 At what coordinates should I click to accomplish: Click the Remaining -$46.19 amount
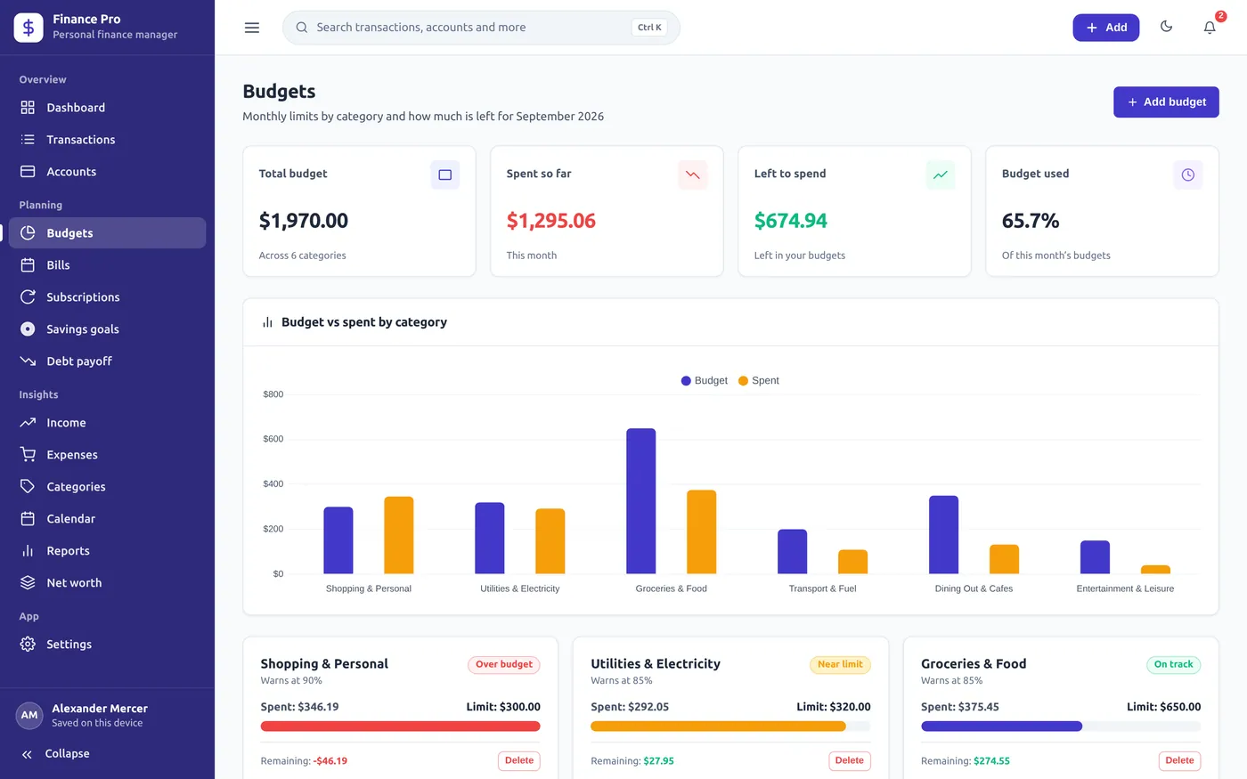tap(330, 761)
